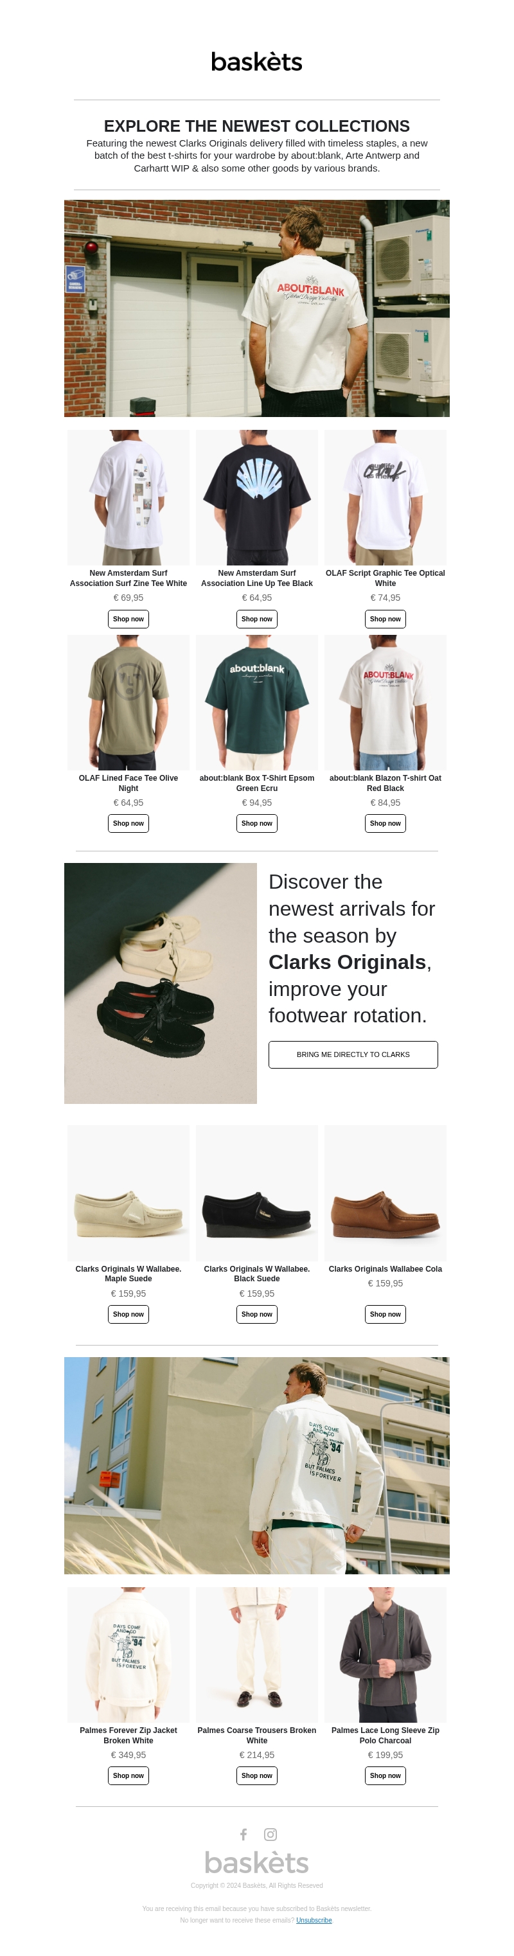Open the about:blank hero banner image
Viewport: 514px width, 1956px height.
pos(256,308)
